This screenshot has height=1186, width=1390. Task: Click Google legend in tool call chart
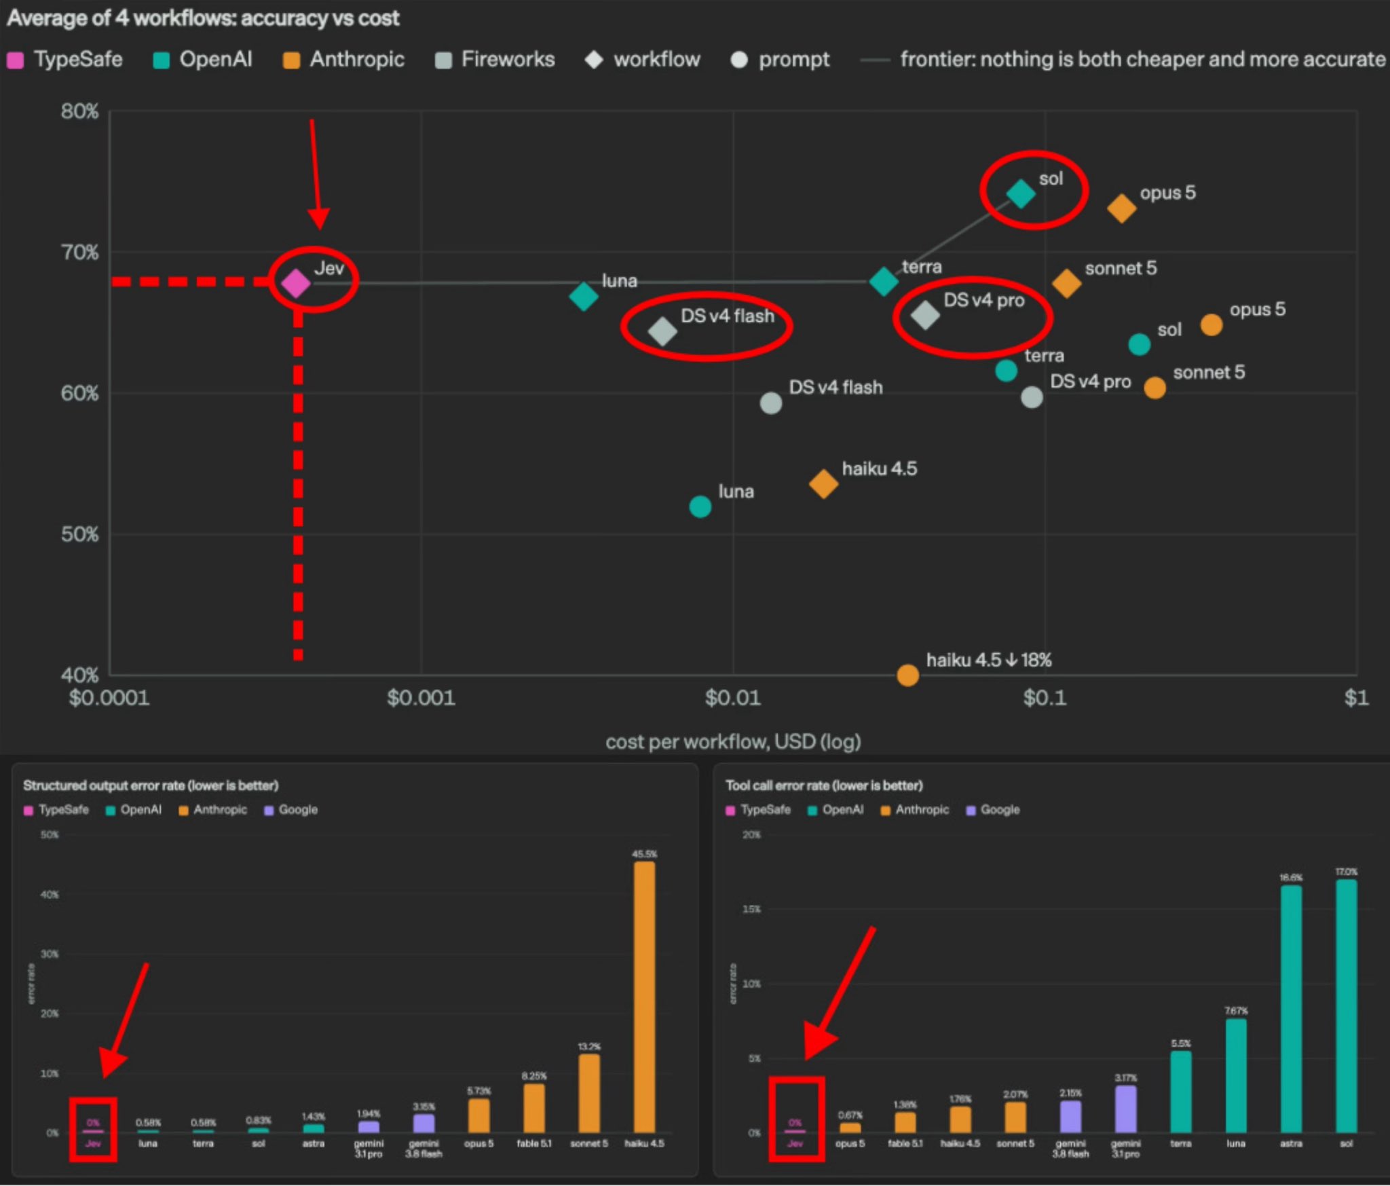[x=993, y=810]
